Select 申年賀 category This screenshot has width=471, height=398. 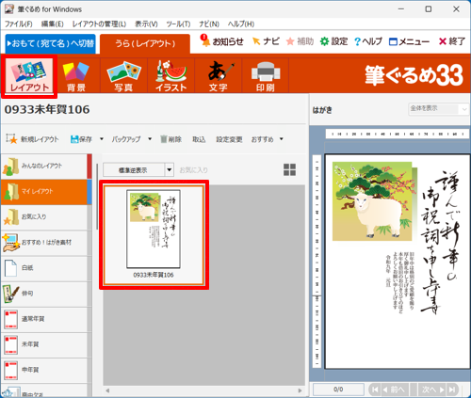click(x=44, y=371)
